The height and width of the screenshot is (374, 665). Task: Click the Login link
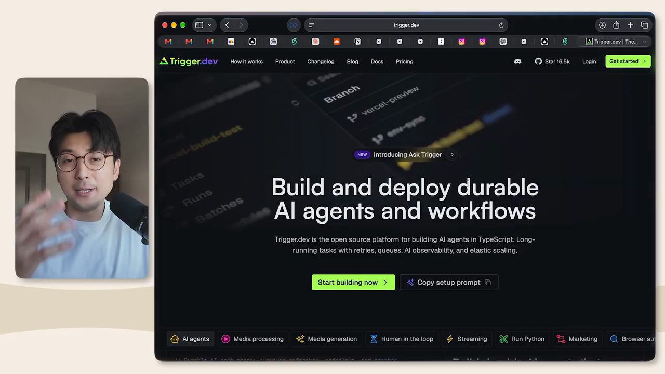tap(589, 61)
